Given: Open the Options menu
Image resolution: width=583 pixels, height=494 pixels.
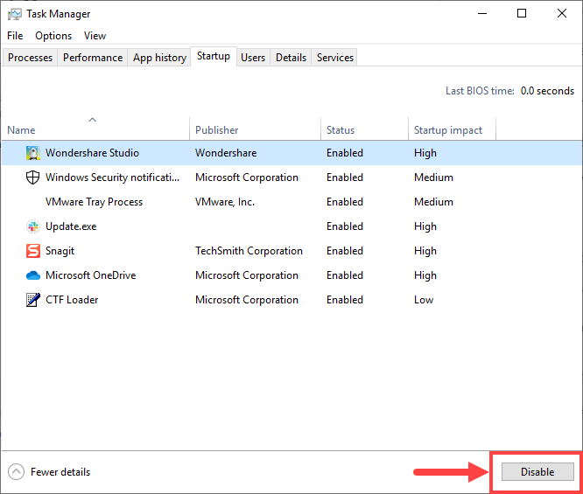Looking at the screenshot, I should click(x=53, y=36).
